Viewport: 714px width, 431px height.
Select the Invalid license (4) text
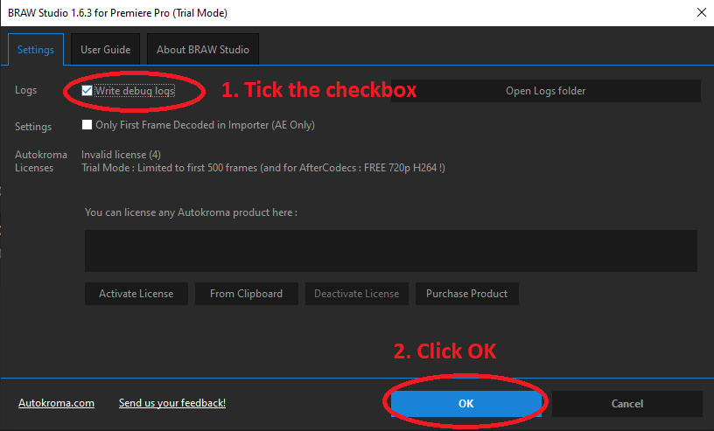(121, 155)
